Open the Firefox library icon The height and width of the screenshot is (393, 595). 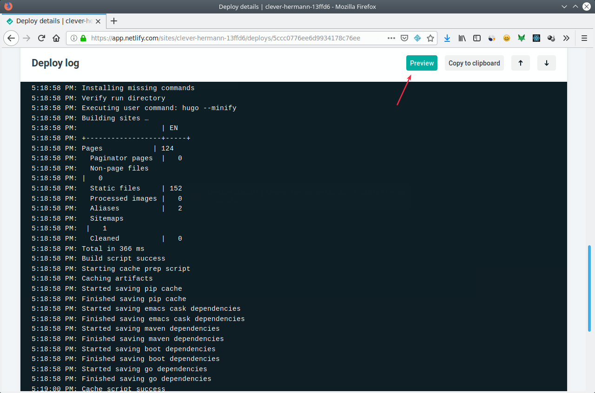[462, 38]
